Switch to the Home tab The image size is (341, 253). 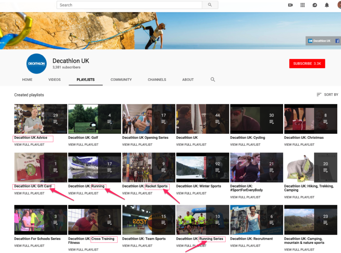27,79
